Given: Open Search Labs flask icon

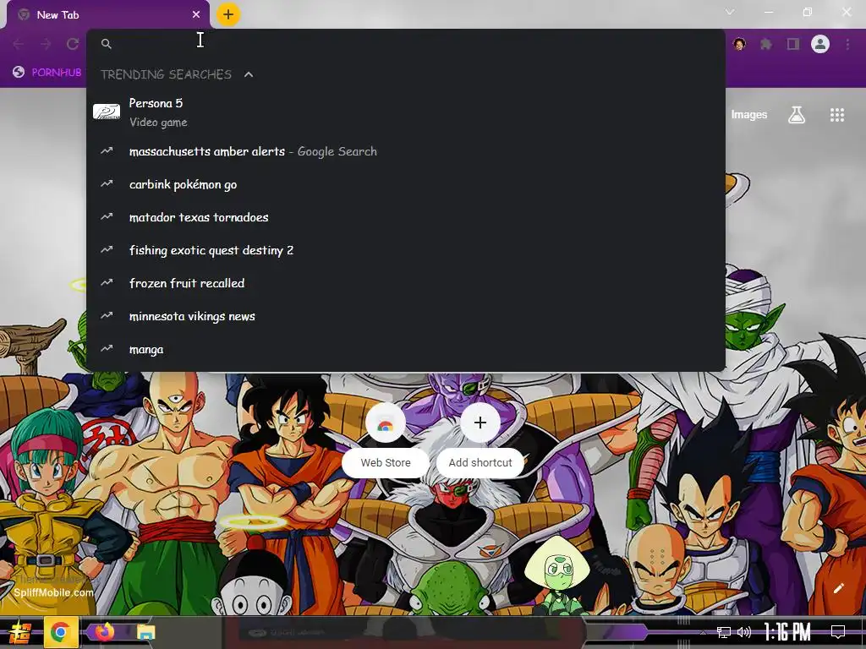Looking at the screenshot, I should 797,115.
